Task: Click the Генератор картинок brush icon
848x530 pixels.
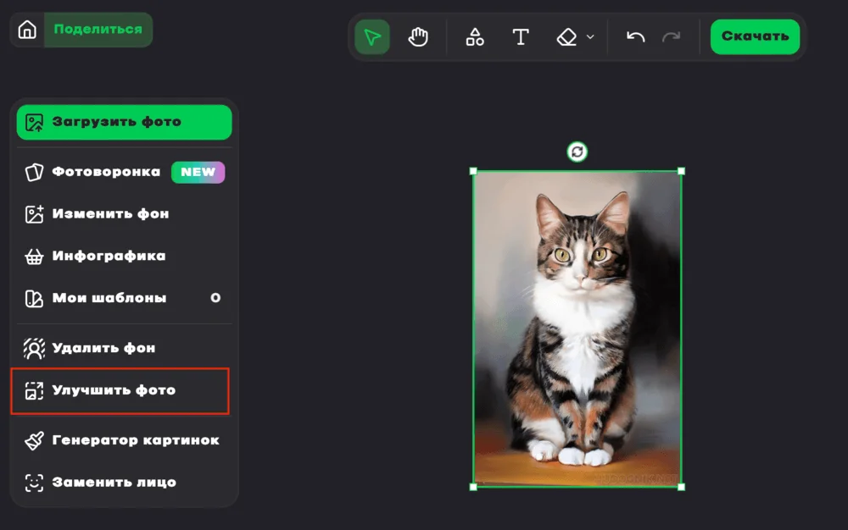Action: coord(34,441)
